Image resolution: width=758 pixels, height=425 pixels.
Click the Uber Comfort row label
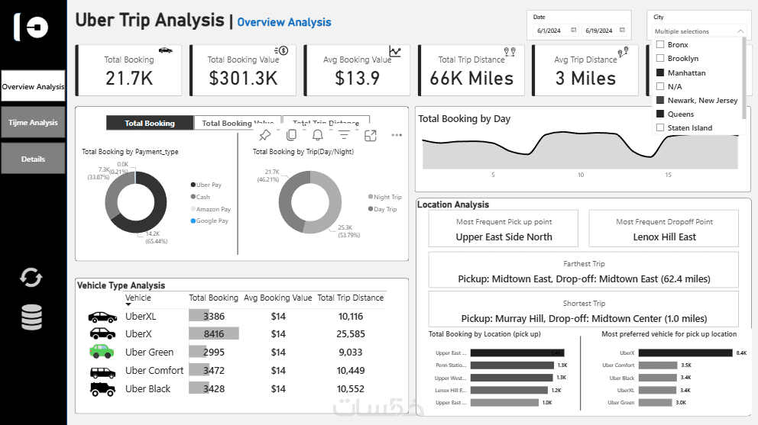(x=154, y=370)
